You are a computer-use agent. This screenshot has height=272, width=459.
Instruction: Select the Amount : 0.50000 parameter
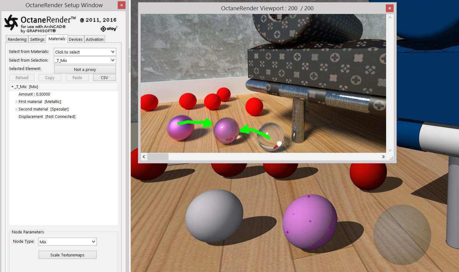[34, 94]
